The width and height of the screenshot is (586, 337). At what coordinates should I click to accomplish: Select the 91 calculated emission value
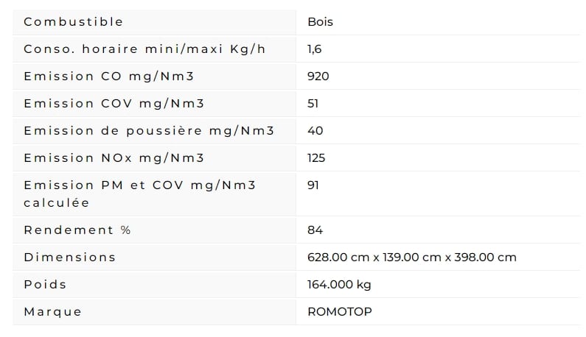(313, 185)
